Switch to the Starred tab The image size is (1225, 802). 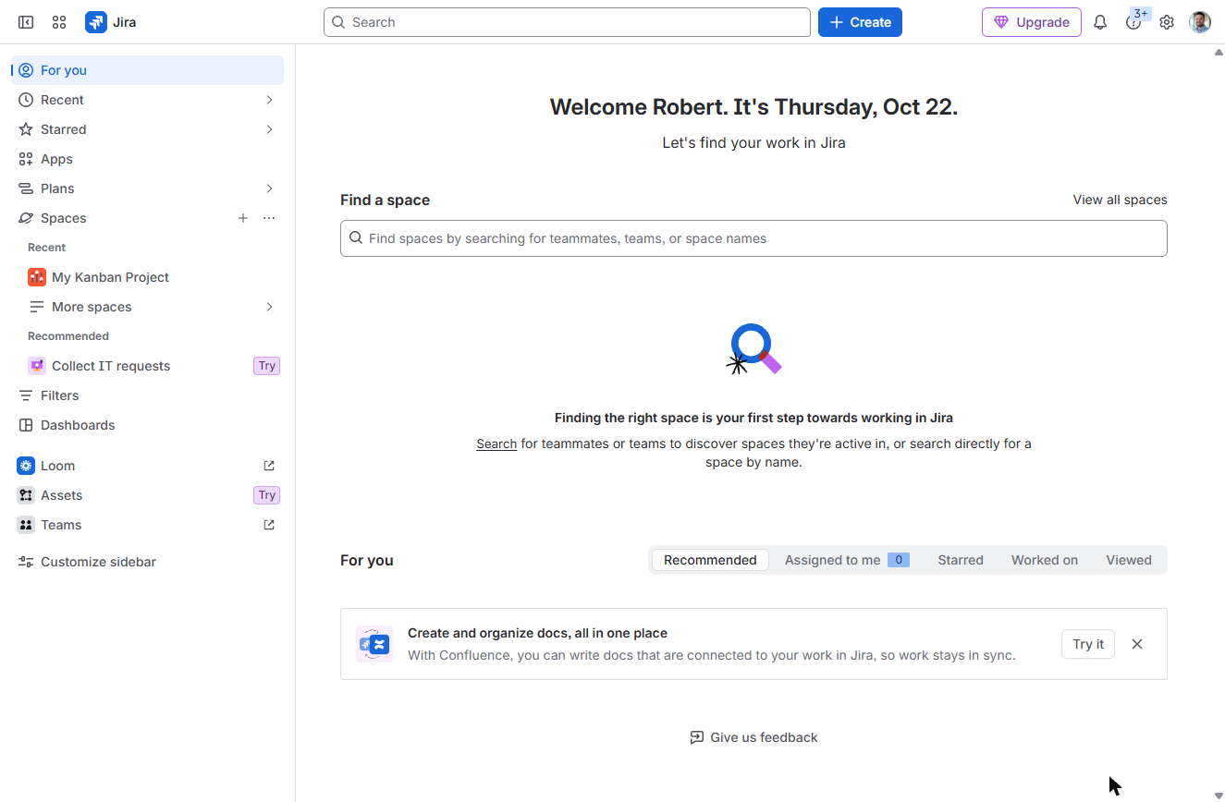961,560
